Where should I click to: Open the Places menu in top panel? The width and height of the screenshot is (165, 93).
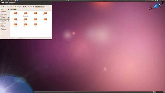[x=9, y=1]
